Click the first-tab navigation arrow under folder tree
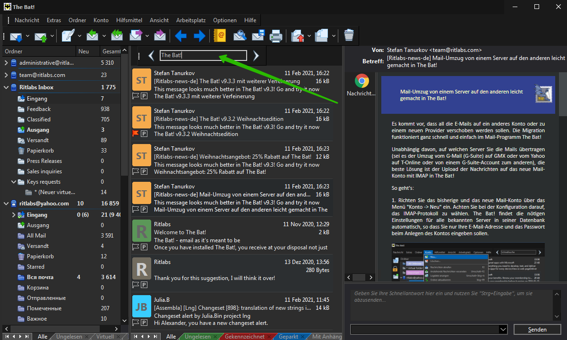This screenshot has width=567, height=340. click(x=7, y=337)
